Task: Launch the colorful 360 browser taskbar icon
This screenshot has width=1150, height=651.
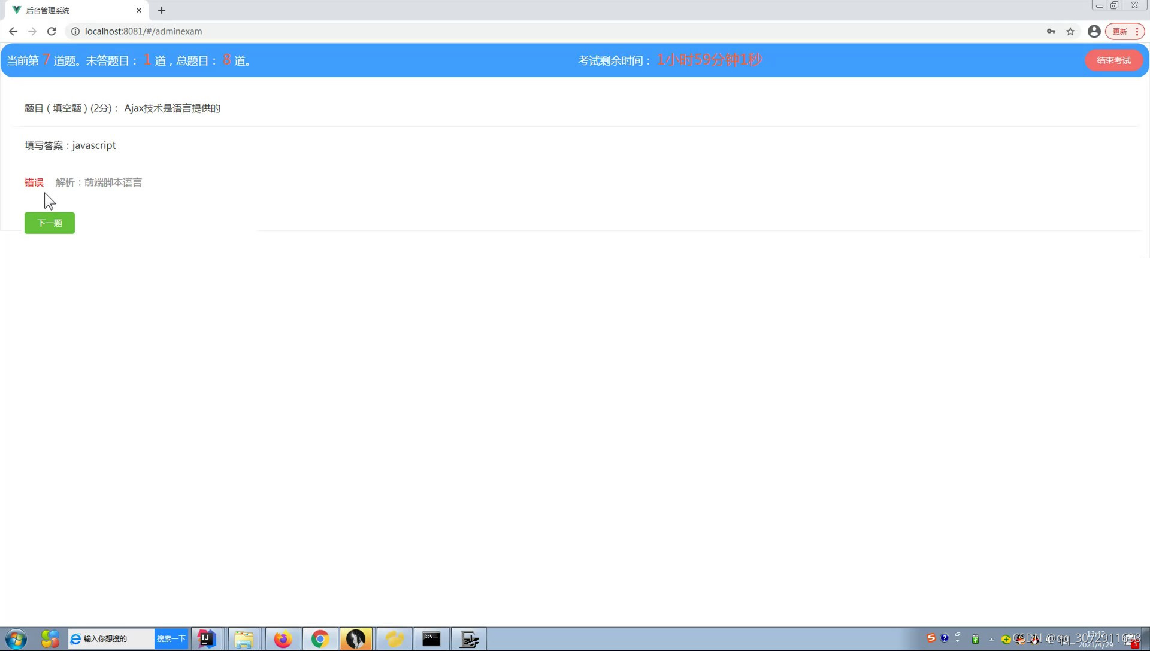Action: coord(50,639)
